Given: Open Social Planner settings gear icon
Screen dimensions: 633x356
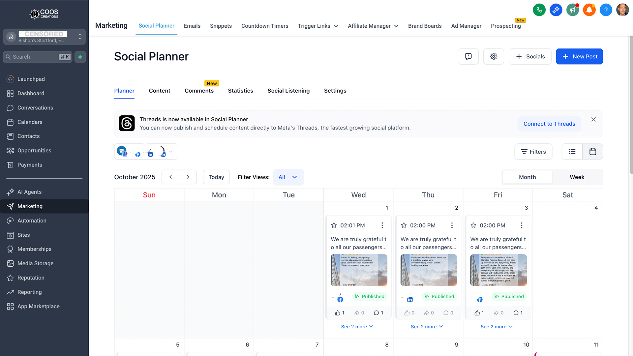Looking at the screenshot, I should coord(494,56).
